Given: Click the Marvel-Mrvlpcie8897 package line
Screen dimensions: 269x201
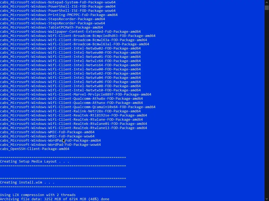Looking at the screenshot, I should click(x=76, y=94).
